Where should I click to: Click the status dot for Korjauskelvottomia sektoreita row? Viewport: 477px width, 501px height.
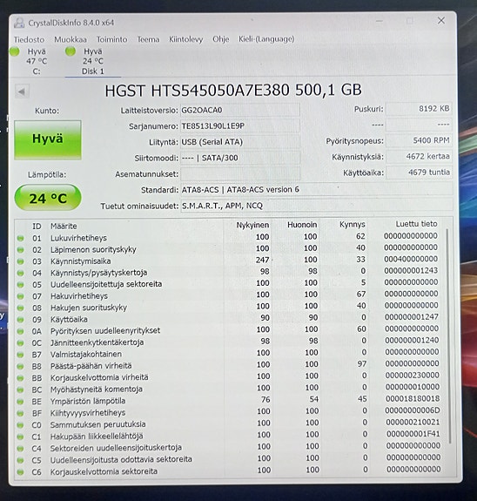tap(20, 471)
